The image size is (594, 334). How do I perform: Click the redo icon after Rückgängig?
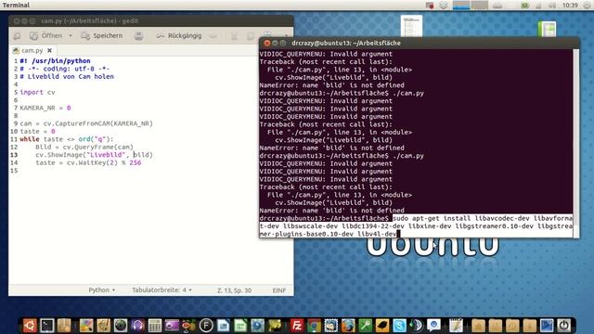213,36
